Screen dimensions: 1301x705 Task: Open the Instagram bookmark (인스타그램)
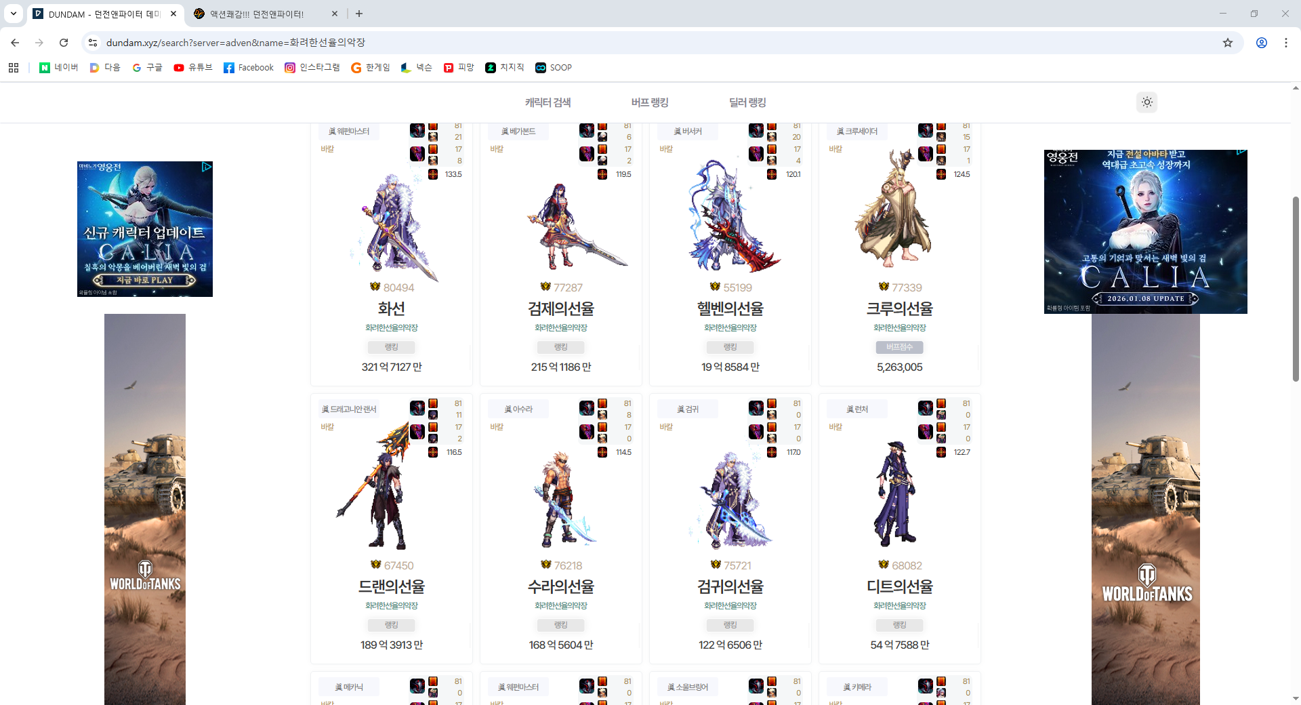pyautogui.click(x=312, y=68)
